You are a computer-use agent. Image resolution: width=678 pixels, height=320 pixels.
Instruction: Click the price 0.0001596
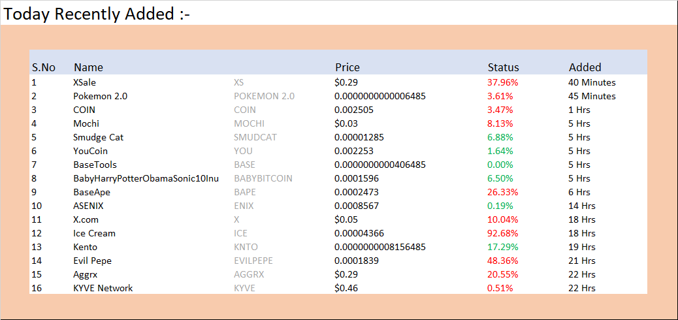(357, 178)
